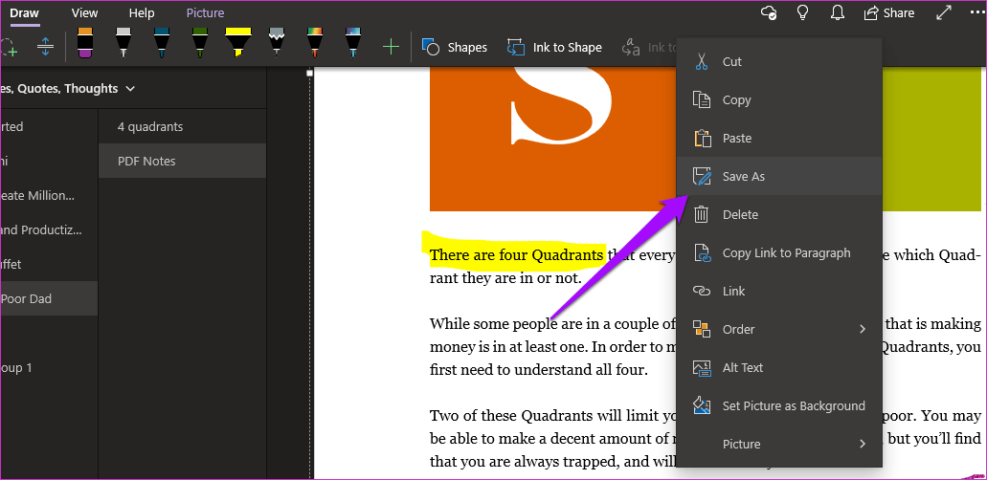Choose Paste from the context menu
This screenshot has width=987, height=480.
779,139
